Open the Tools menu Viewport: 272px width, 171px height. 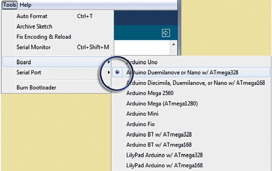tap(10, 5)
